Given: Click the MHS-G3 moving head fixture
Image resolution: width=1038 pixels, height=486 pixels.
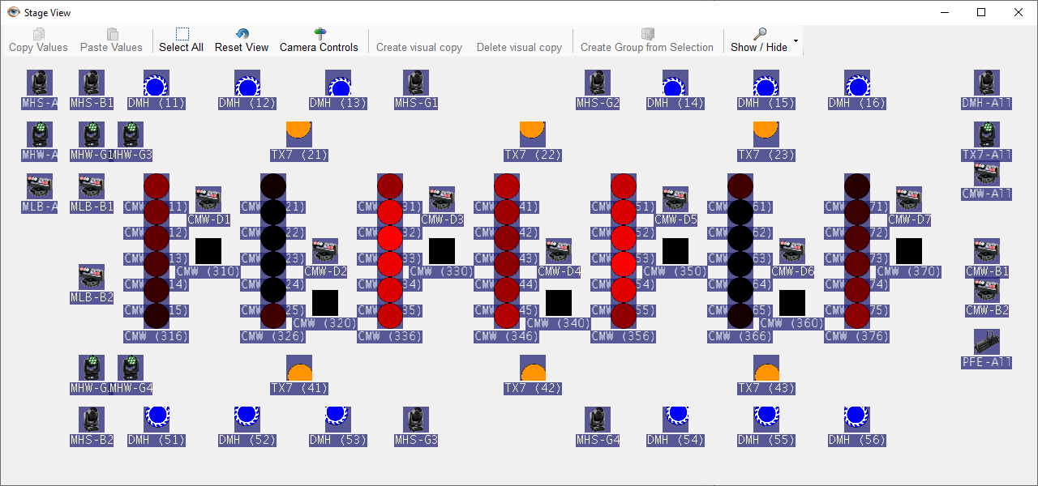Looking at the screenshot, I should point(416,420).
